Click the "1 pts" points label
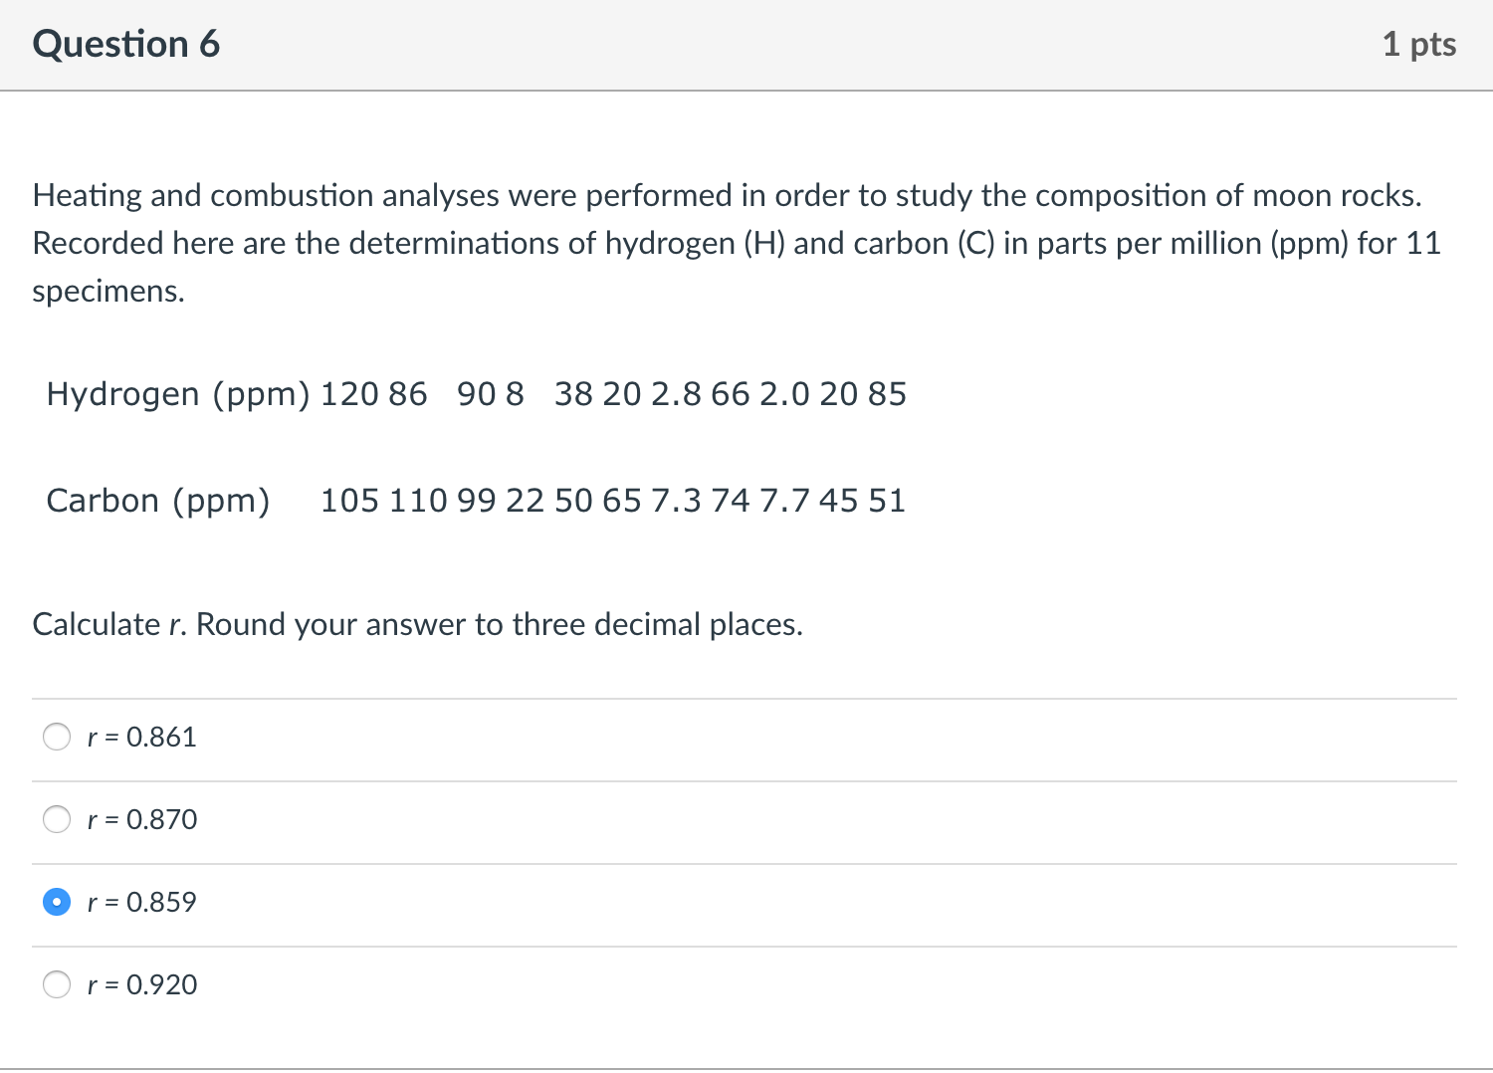The width and height of the screenshot is (1493, 1073). pyautogui.click(x=1418, y=44)
